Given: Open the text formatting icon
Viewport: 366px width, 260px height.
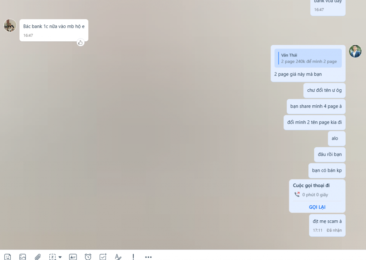Looking at the screenshot, I should 118,256.
